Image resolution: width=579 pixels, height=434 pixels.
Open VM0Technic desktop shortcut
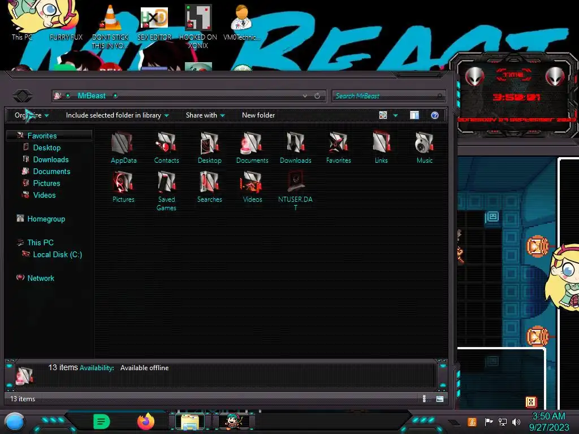pyautogui.click(x=241, y=23)
